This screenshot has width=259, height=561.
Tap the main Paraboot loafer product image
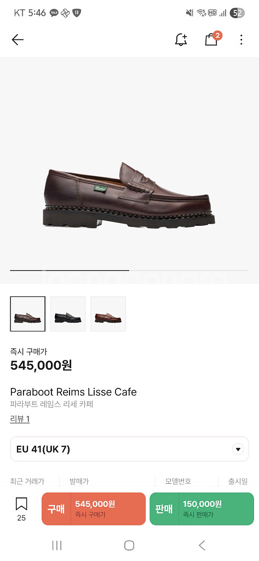129,195
